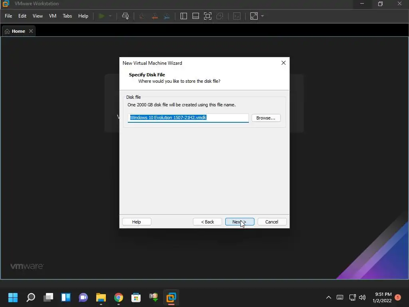Click the wizard Help button

(x=137, y=222)
